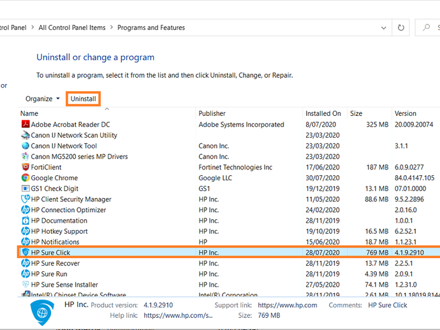
Task: Click the Adobe Acrobat Reader DC icon
Action: tap(26, 124)
